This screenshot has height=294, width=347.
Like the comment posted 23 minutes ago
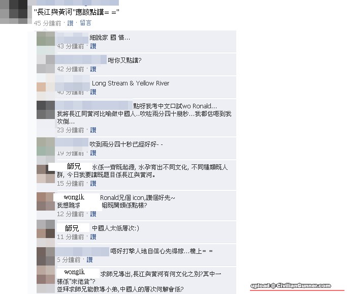pos(93,130)
